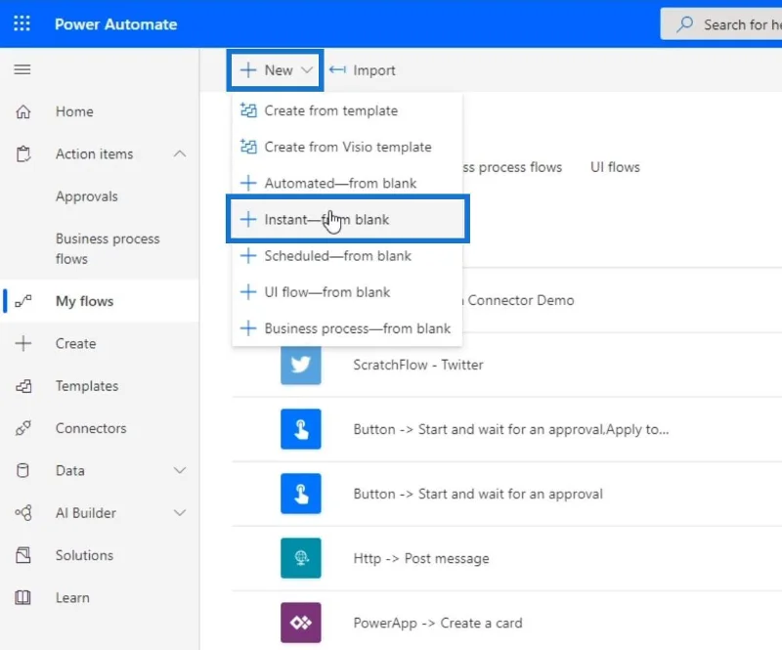
Task: Click the Http globe icon for Post message flow
Action: 301,558
